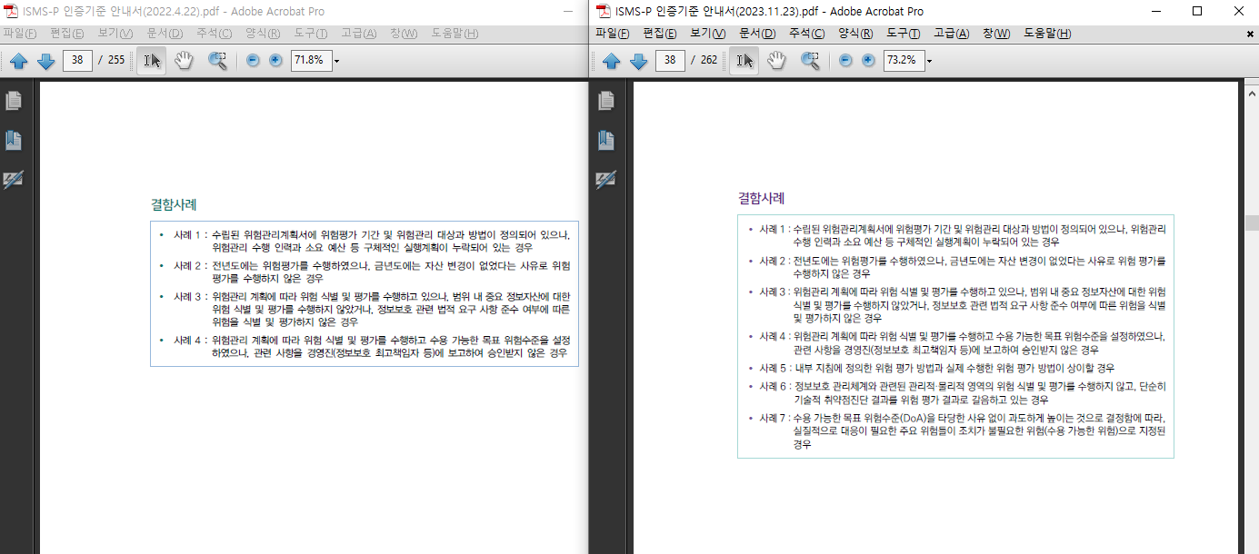Activate the Select tool in the 2023 toolbar
This screenshot has width=1259, height=554.
[743, 61]
